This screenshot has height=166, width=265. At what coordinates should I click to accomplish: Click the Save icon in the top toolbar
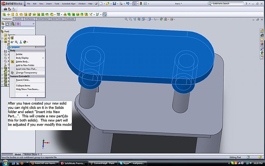click(x=114, y=4)
